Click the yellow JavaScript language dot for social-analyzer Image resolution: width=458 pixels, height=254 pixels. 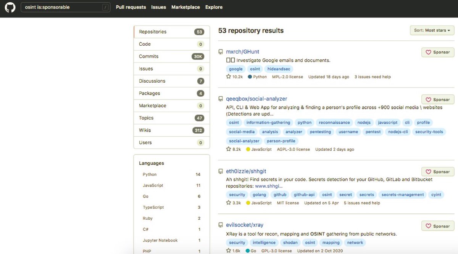248,149
